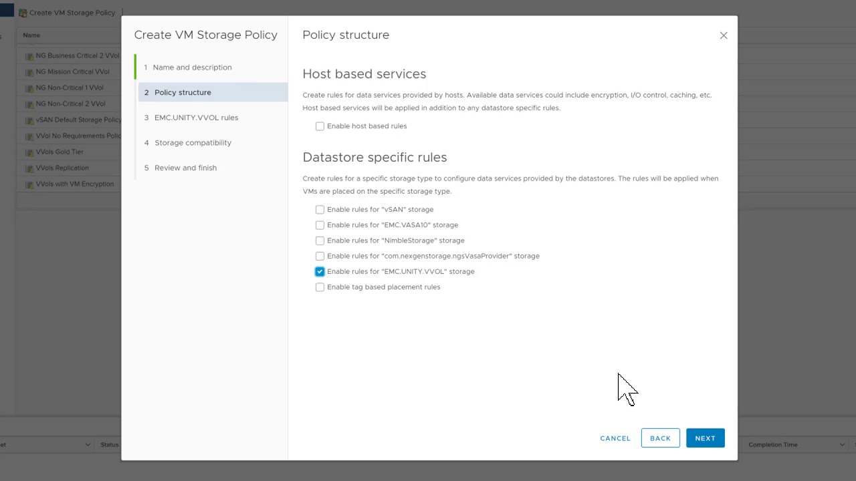
Task: Select the NG Business Critical 2 VVol policy icon
Action: (x=29, y=56)
